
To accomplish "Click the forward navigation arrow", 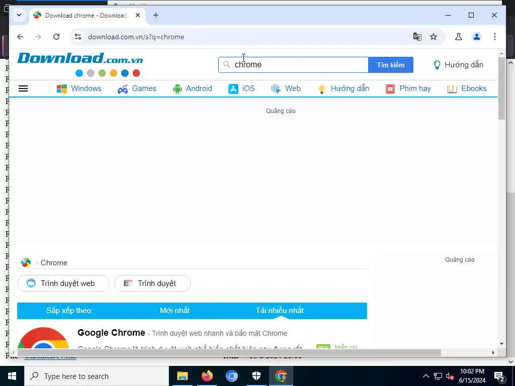I will (38, 37).
